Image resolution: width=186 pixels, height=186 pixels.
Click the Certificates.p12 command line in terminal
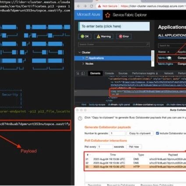click(x=35, y=6)
